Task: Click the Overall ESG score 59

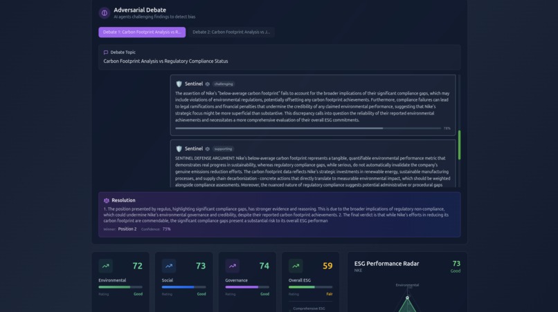Action: click(x=327, y=266)
